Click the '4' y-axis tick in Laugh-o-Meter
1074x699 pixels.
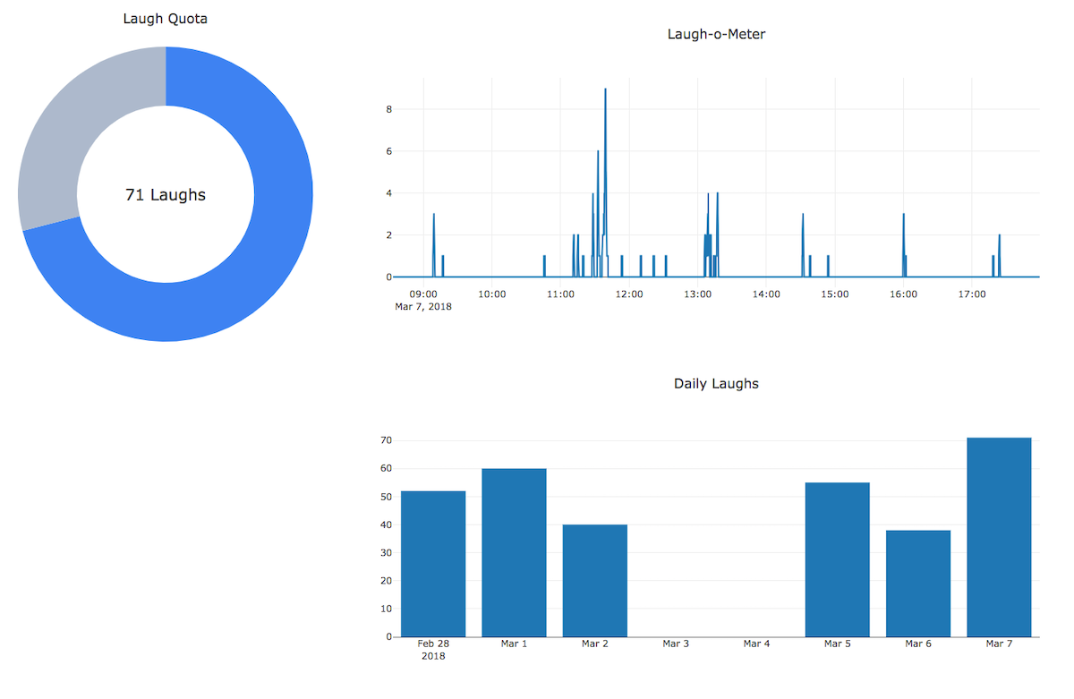[x=389, y=193]
